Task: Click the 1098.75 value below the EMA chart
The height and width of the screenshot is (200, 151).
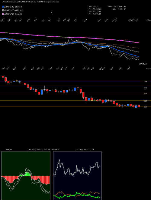Action: coord(143,64)
